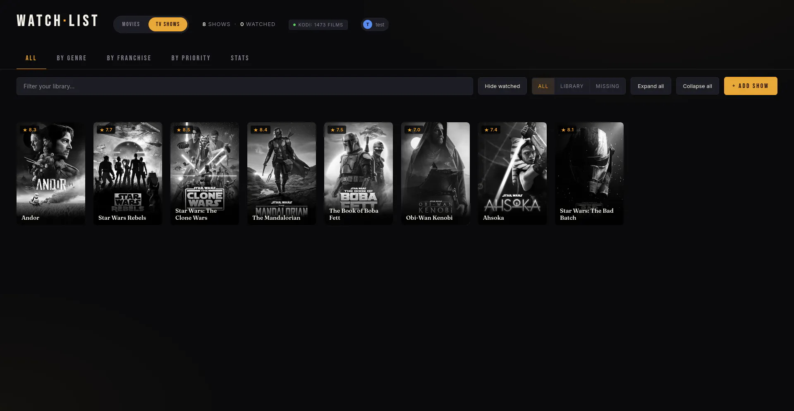
Task: Open the Star Wars Rebels poster card
Action: click(128, 173)
